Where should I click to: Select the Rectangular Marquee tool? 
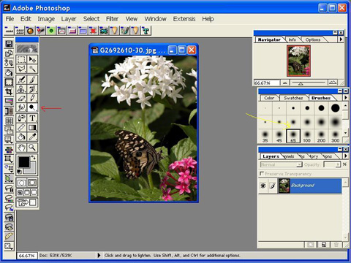[21, 60]
